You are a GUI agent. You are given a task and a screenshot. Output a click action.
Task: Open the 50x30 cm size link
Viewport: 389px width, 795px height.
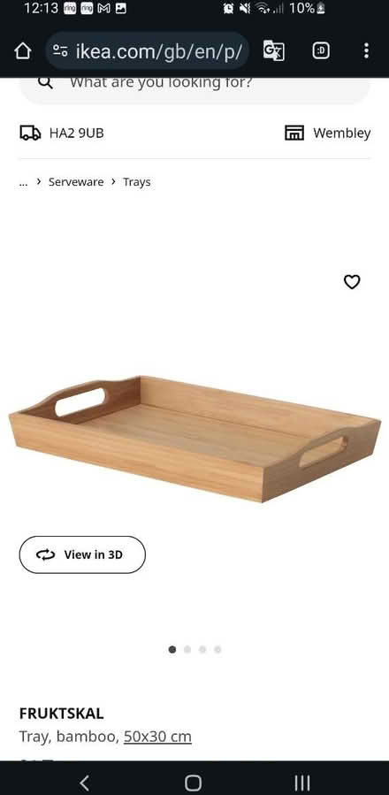click(157, 736)
